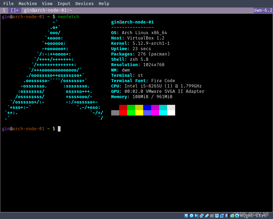Screen dimensions: 273x219
Task: Click the gin@arch-node-01:~ window title in dwm bar
Action: (48, 10)
